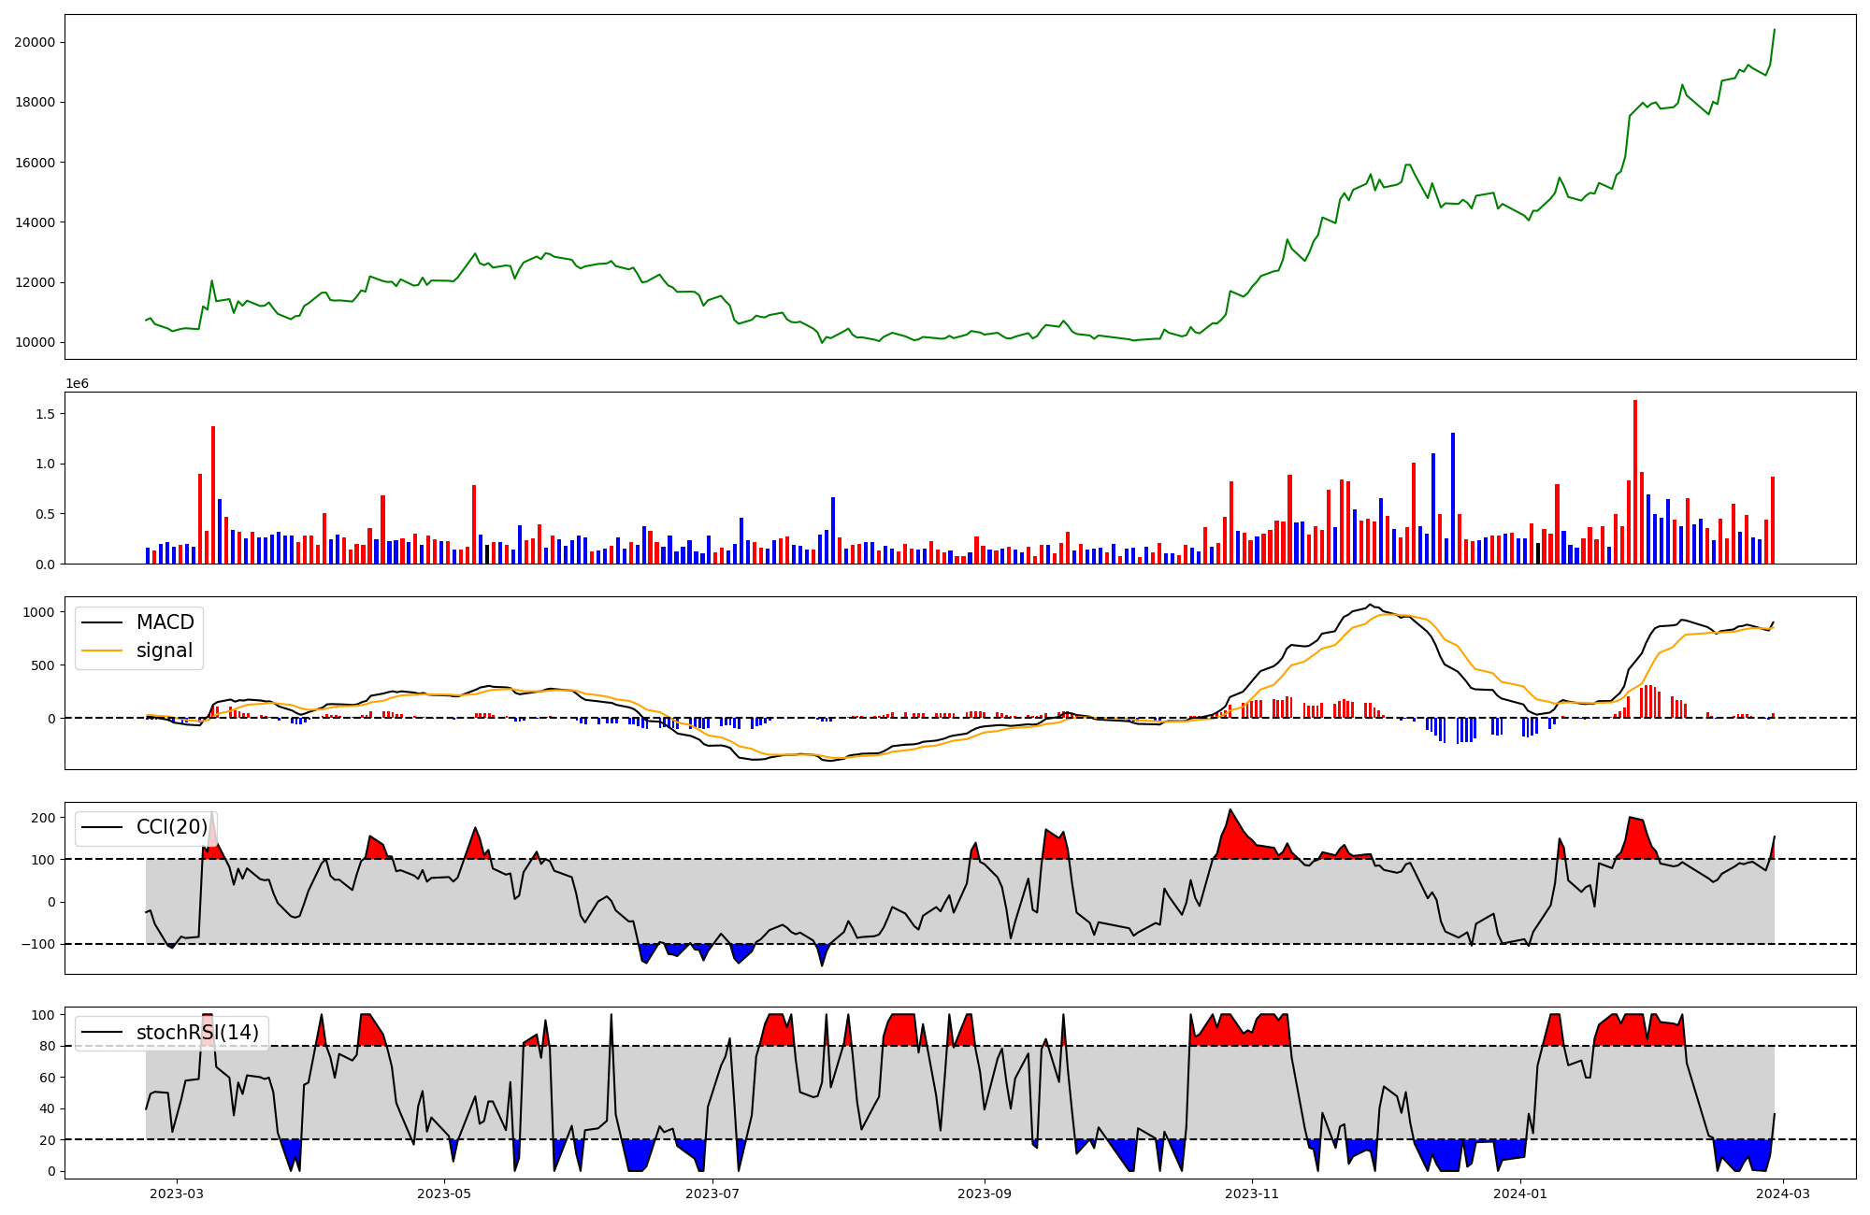The image size is (1870, 1215).
Task: Click the 10000 price axis tick label
Action: tap(35, 342)
